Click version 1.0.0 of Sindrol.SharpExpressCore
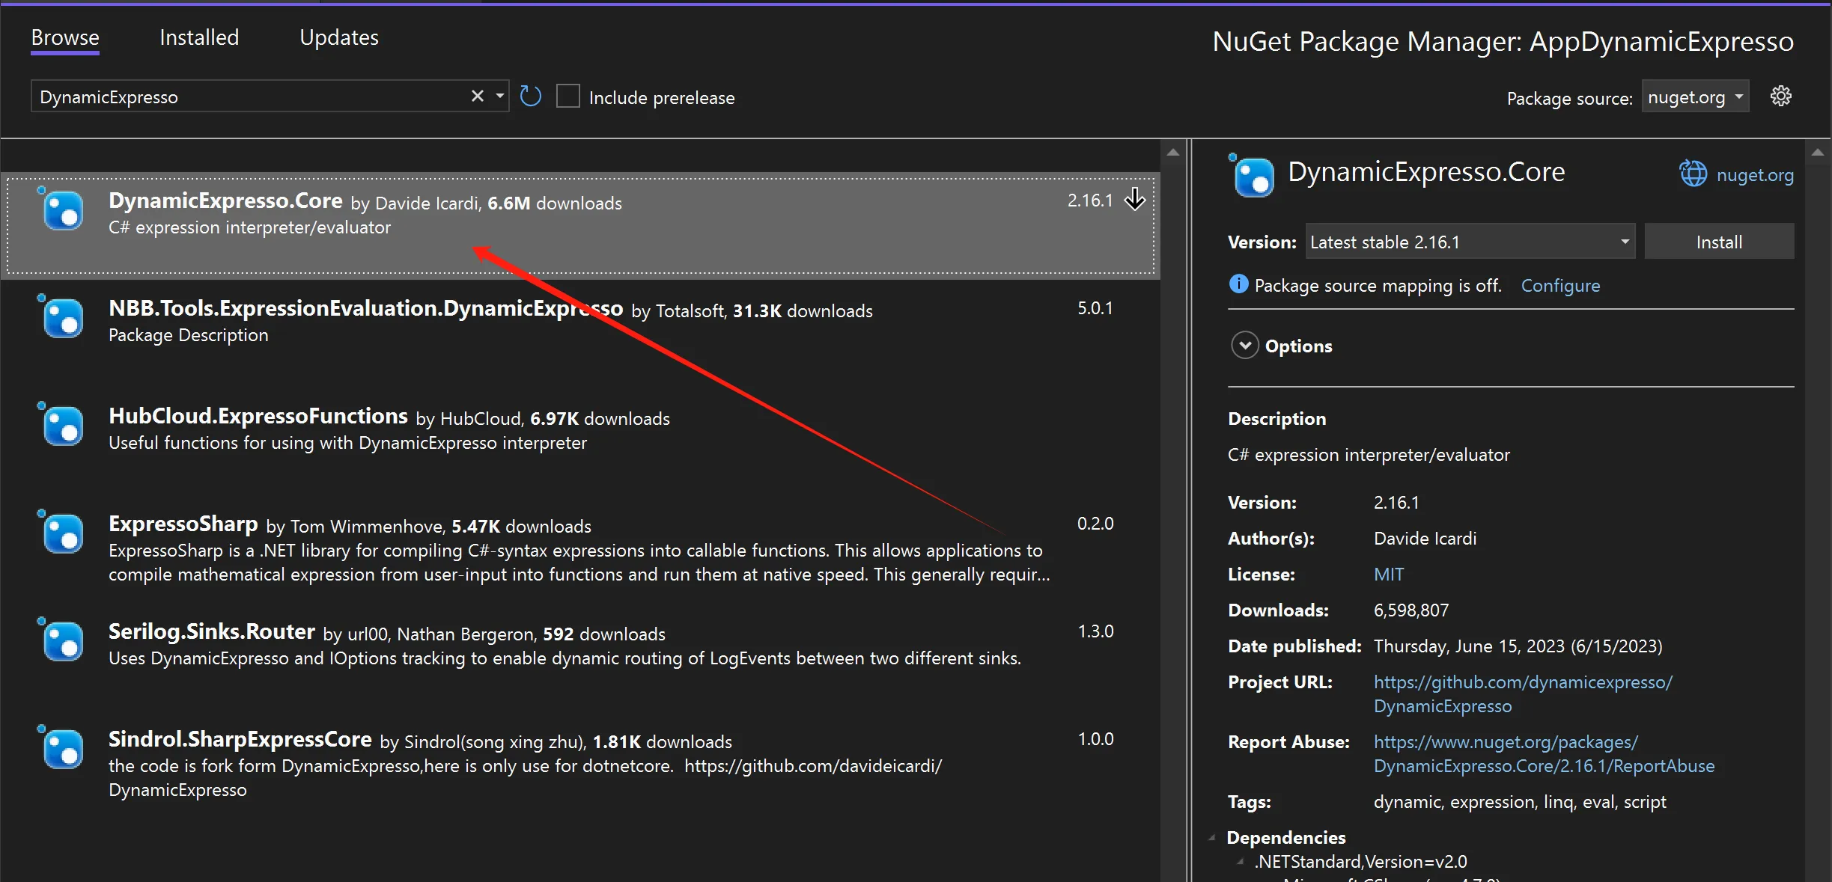 1095,739
